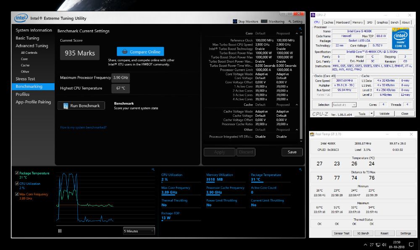Click the network icon in system tray
The width and height of the screenshot is (420, 250).
point(378,245)
